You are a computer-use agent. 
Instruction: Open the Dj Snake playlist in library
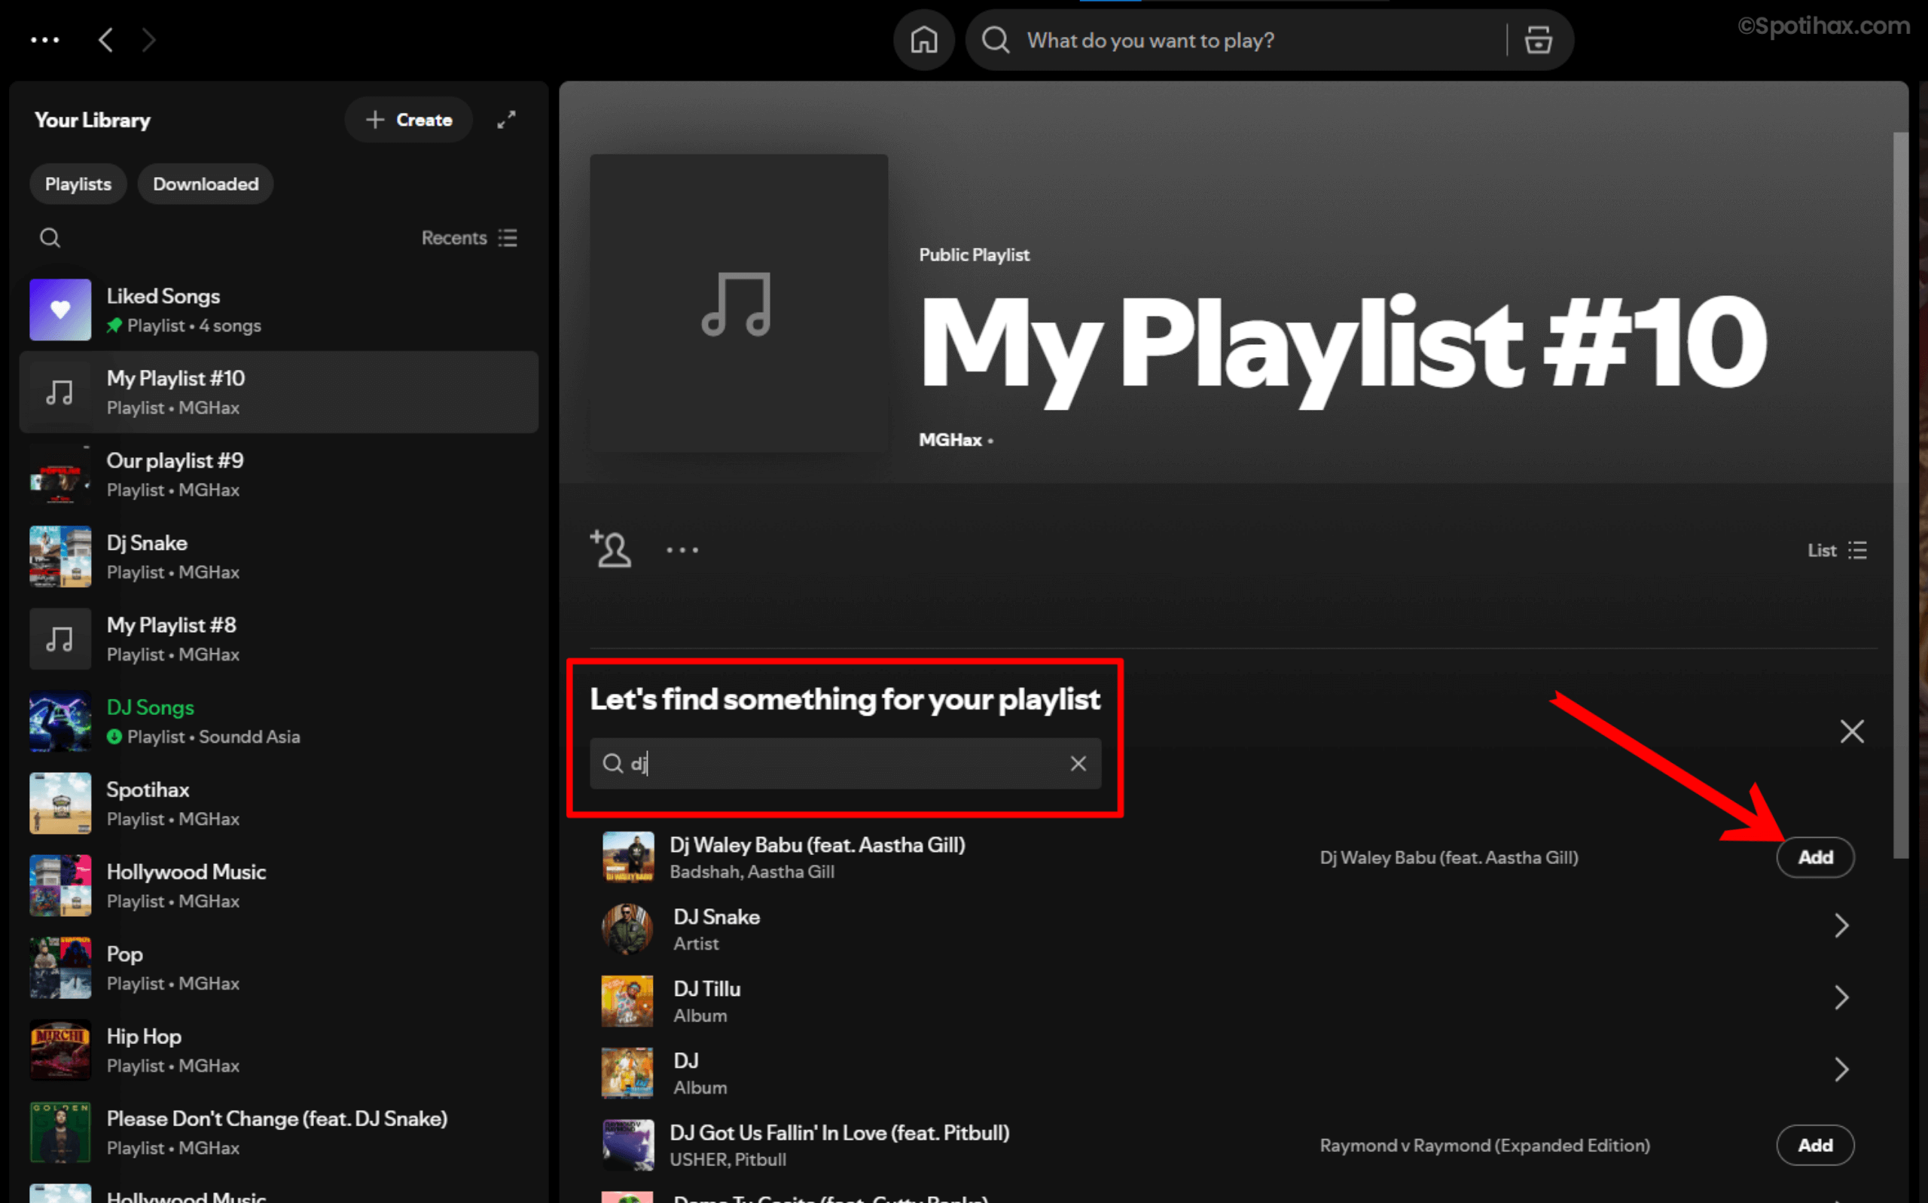coord(279,557)
